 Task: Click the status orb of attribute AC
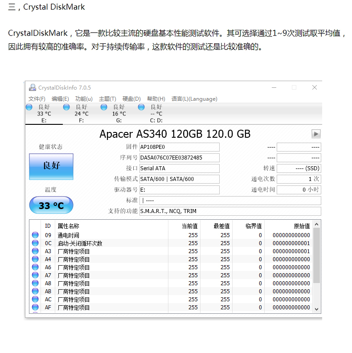click(35, 299)
